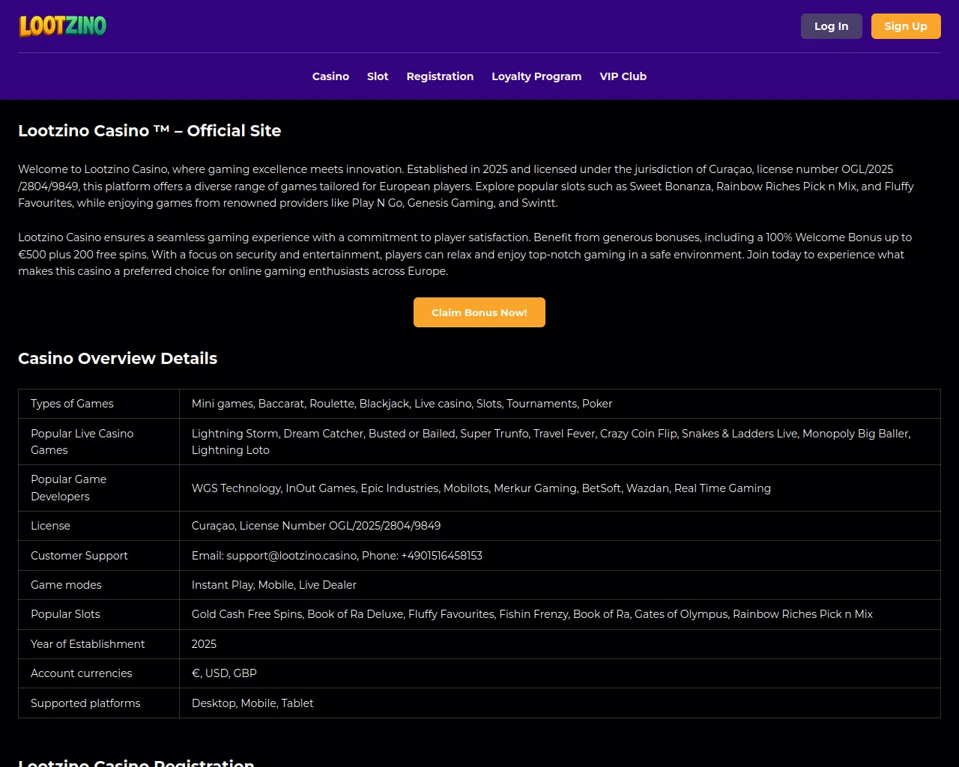Click the paragraph starting 'Welcome to Lootzino Casino'

point(466,186)
